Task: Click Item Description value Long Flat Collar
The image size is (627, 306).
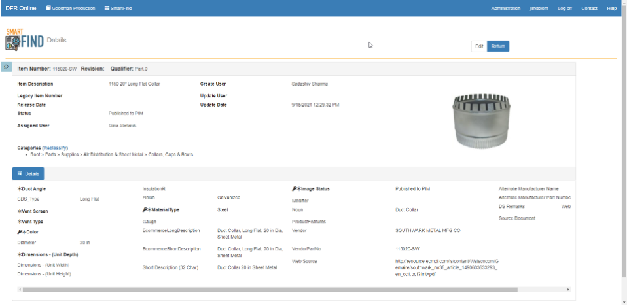Action: tap(134, 84)
